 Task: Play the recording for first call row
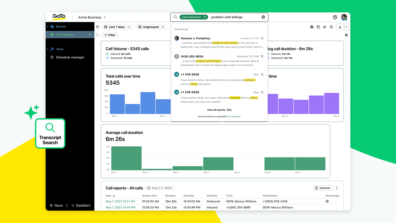327,201
